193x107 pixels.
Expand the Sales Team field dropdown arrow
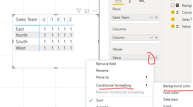[x=152, y=17]
